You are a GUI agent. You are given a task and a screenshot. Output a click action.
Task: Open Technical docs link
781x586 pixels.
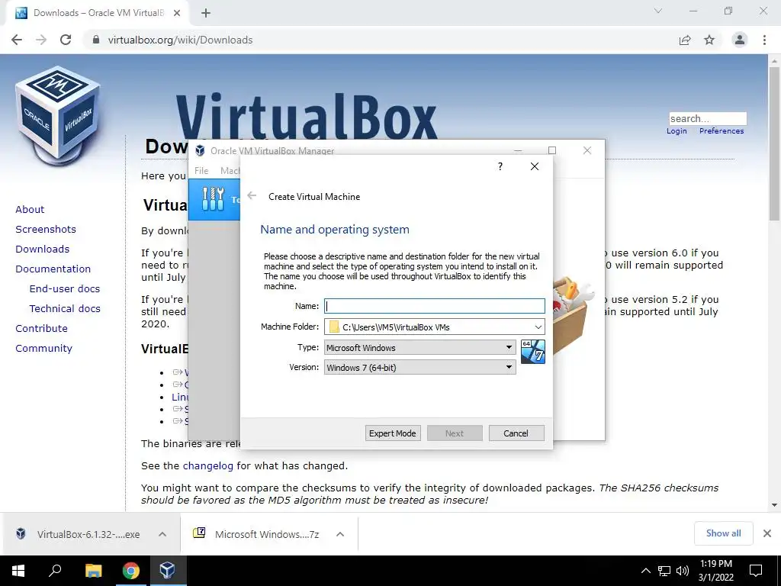point(65,309)
